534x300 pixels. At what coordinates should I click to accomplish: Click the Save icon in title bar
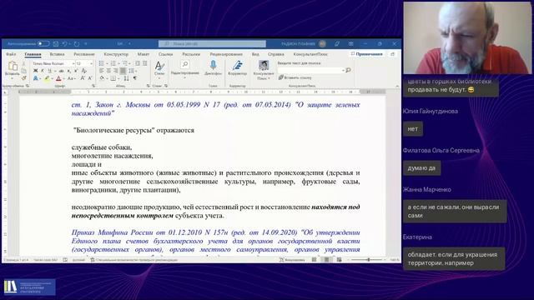tap(56, 44)
